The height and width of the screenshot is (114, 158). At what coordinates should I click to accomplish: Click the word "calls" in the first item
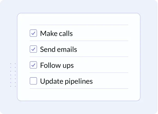point(65,33)
